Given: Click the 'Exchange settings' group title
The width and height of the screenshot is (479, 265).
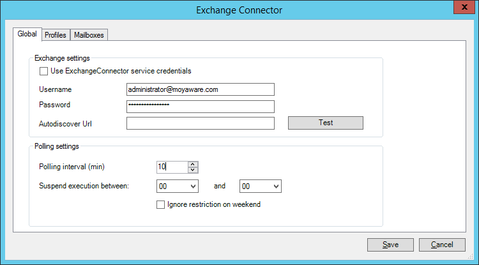Looking at the screenshot, I should pos(62,58).
